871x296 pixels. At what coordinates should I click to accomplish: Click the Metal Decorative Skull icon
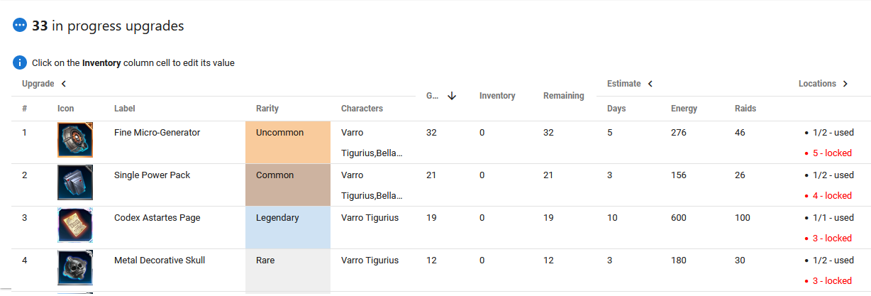pos(75,268)
